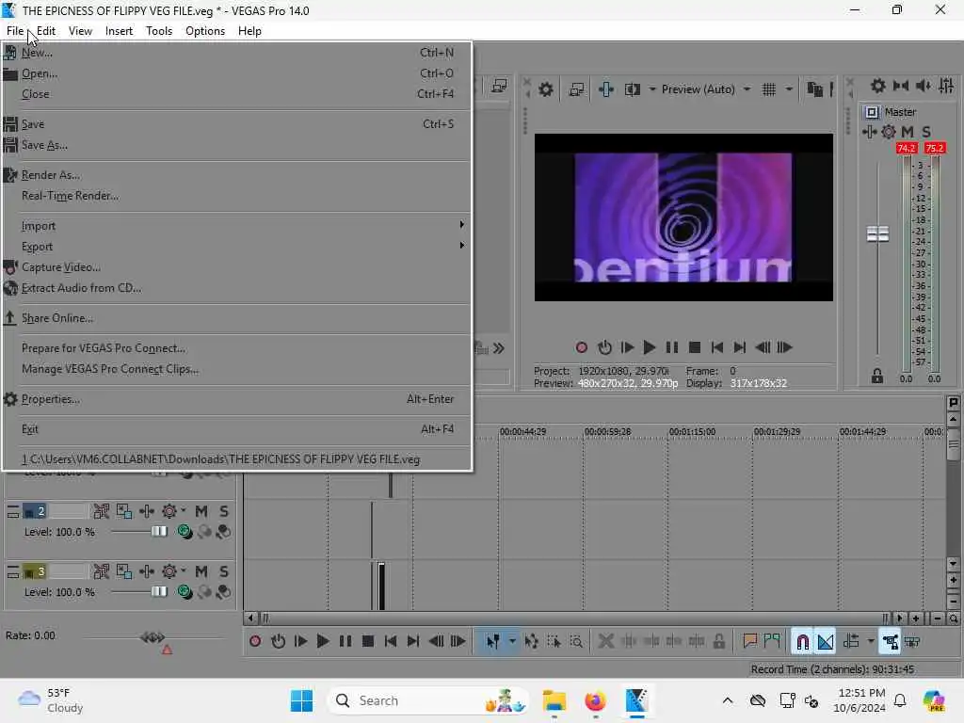The width and height of the screenshot is (964, 723).
Task: Select the selection edit tool
Action: click(554, 642)
